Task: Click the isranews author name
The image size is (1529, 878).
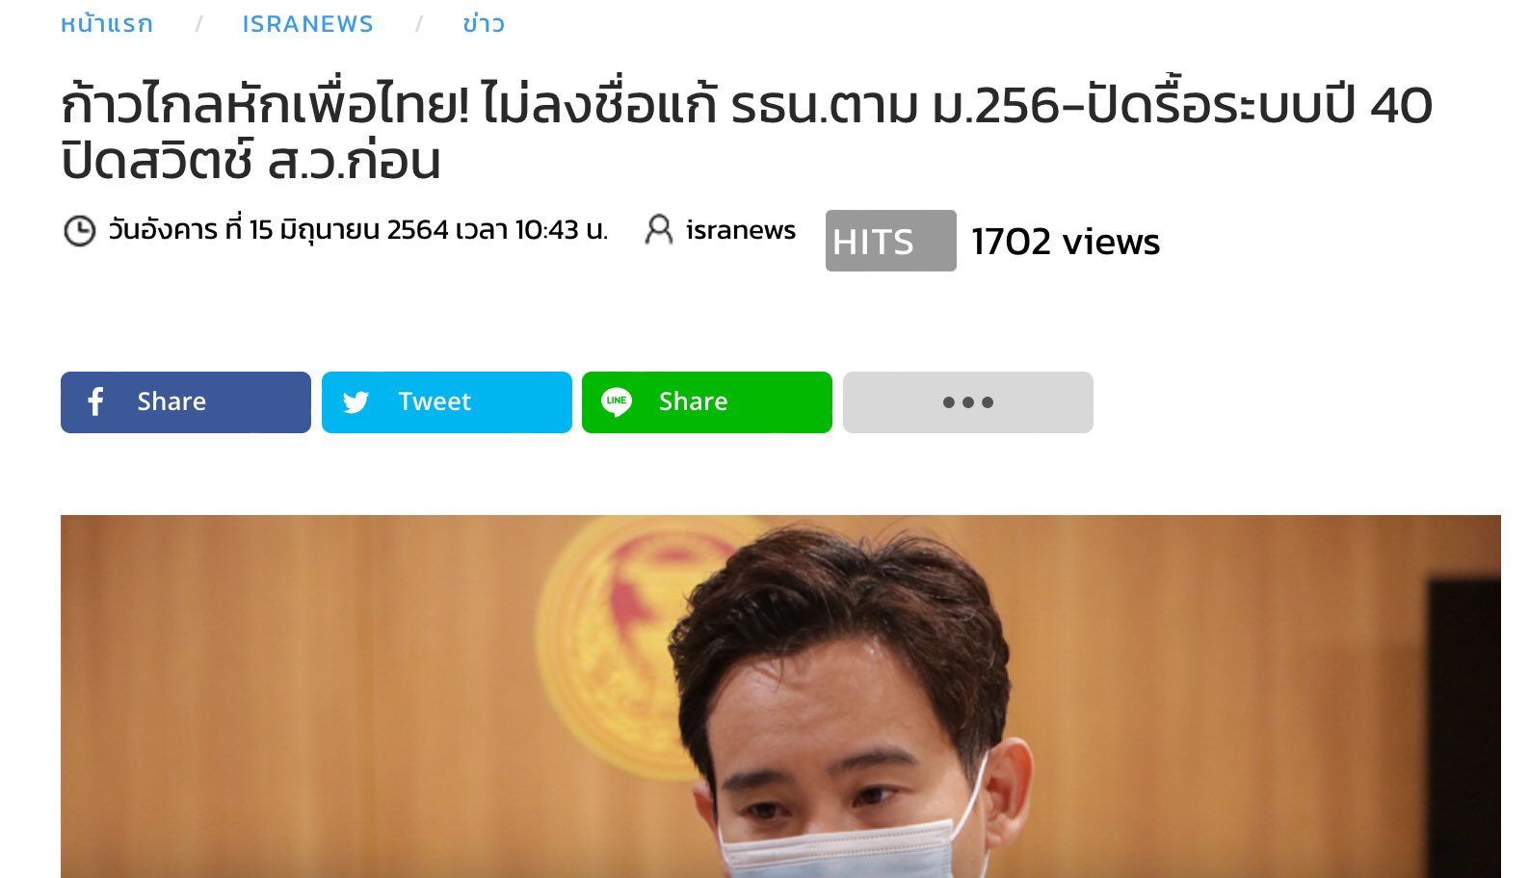Action: pyautogui.click(x=741, y=230)
